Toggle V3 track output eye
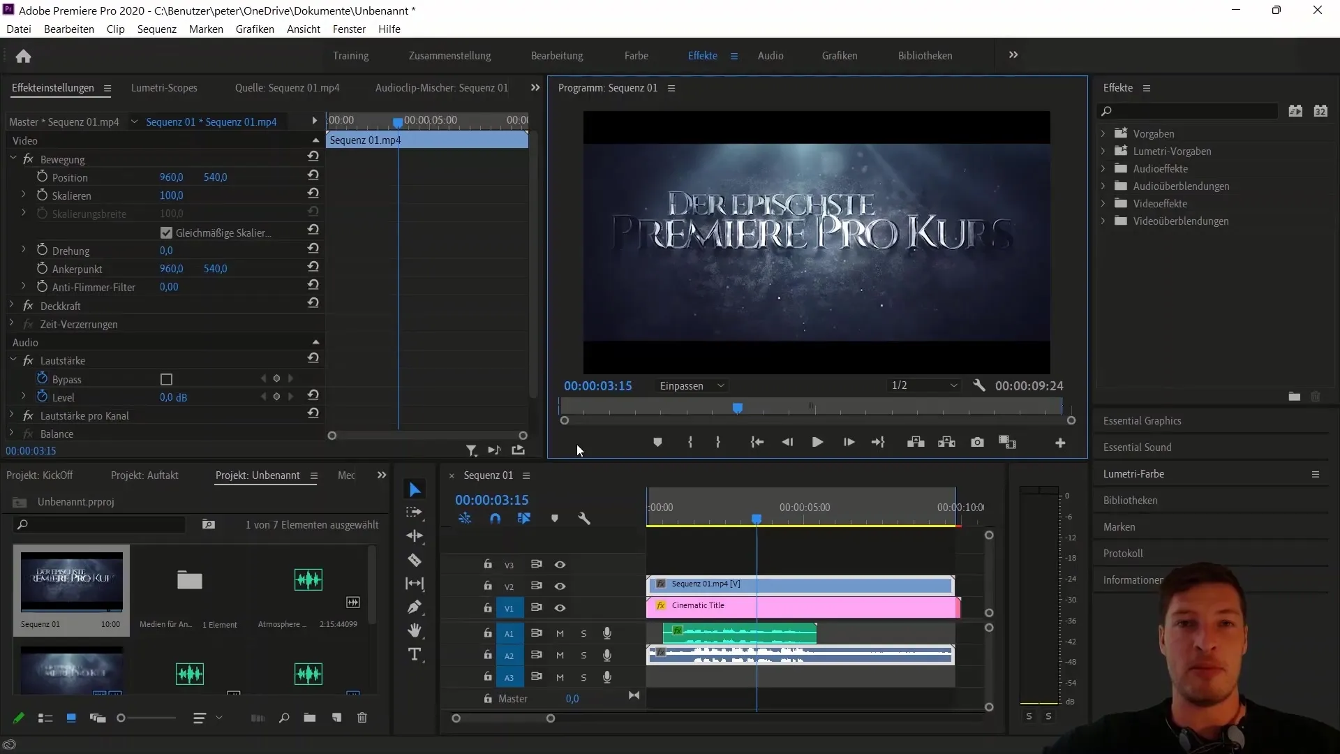This screenshot has height=754, width=1340. coord(560,565)
